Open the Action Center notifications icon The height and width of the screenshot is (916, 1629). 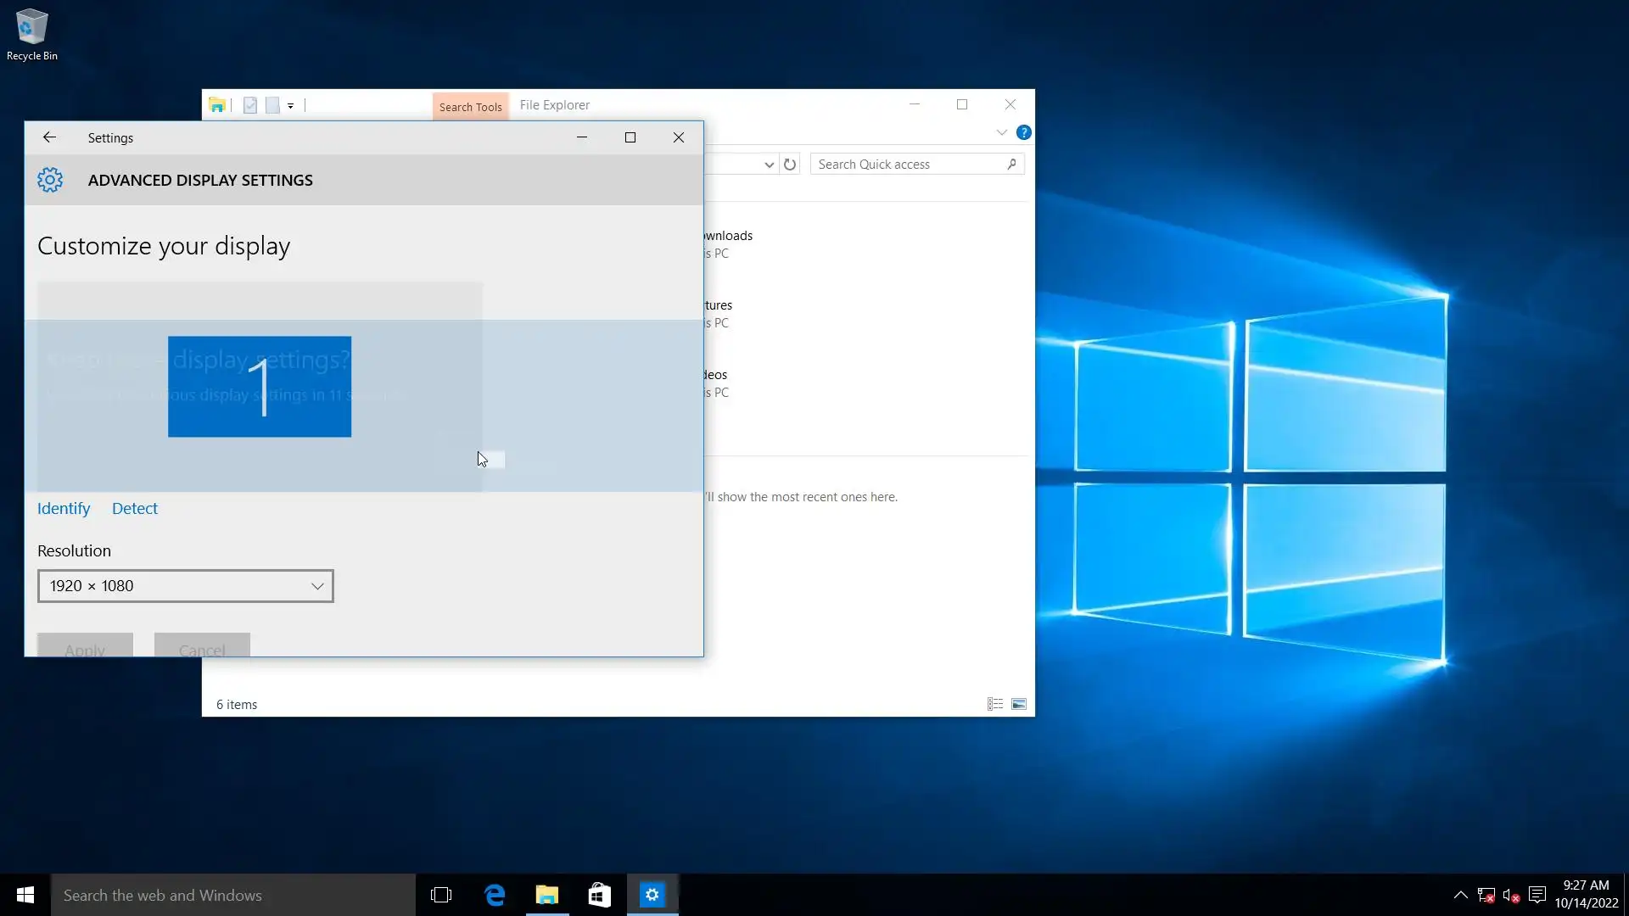point(1537,895)
